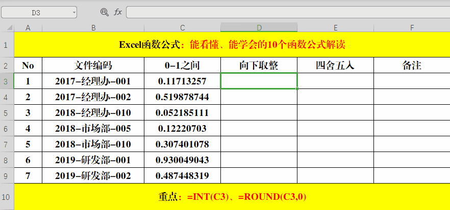Click the zoom magnifier icon beside fx

pos(104,12)
